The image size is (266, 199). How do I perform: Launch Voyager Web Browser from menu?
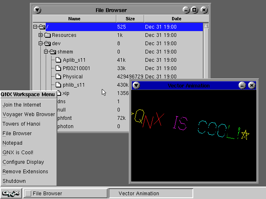[x=29, y=114]
